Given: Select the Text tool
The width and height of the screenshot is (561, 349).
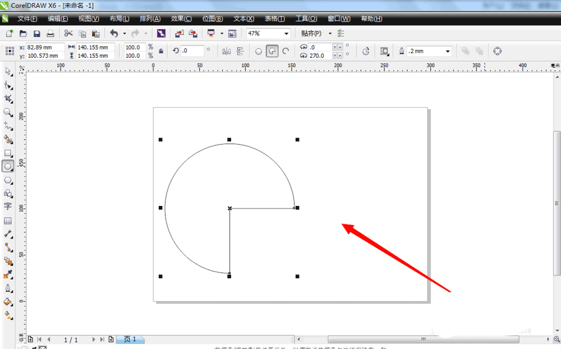Looking at the screenshot, I should click(x=8, y=206).
